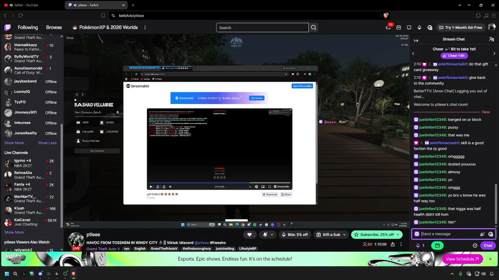The height and width of the screenshot is (280, 499).
Task: Dismiss the esports banner
Action: tap(490, 259)
